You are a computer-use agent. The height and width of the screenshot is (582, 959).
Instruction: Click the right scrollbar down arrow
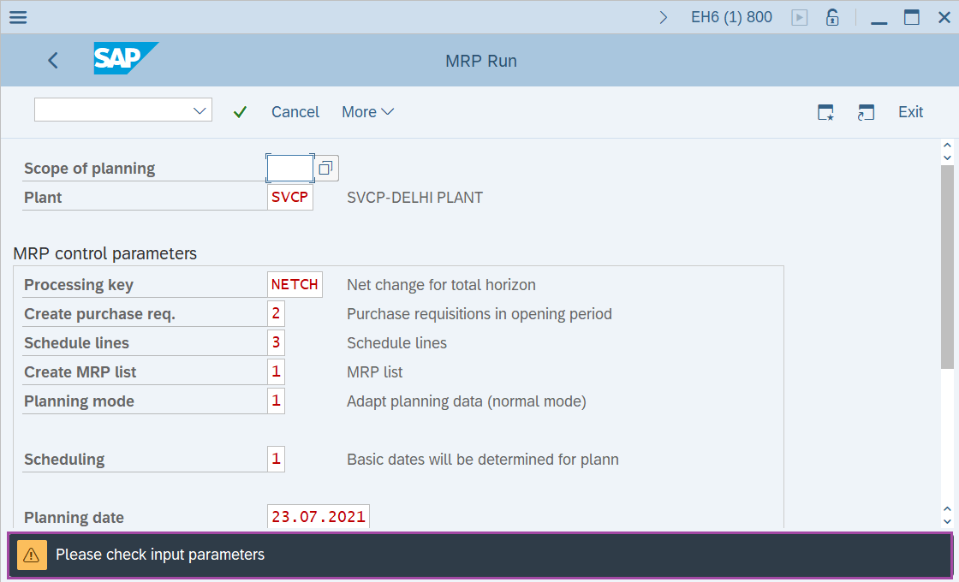[x=947, y=522]
